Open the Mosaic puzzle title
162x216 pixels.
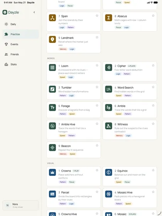[122, 214]
